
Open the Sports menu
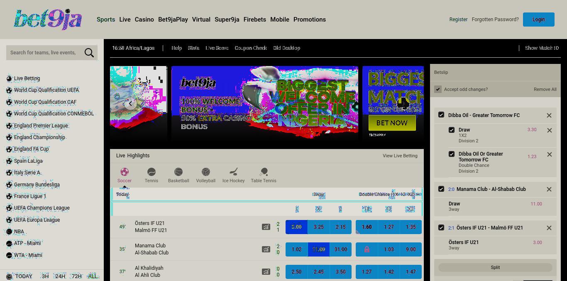106,20
